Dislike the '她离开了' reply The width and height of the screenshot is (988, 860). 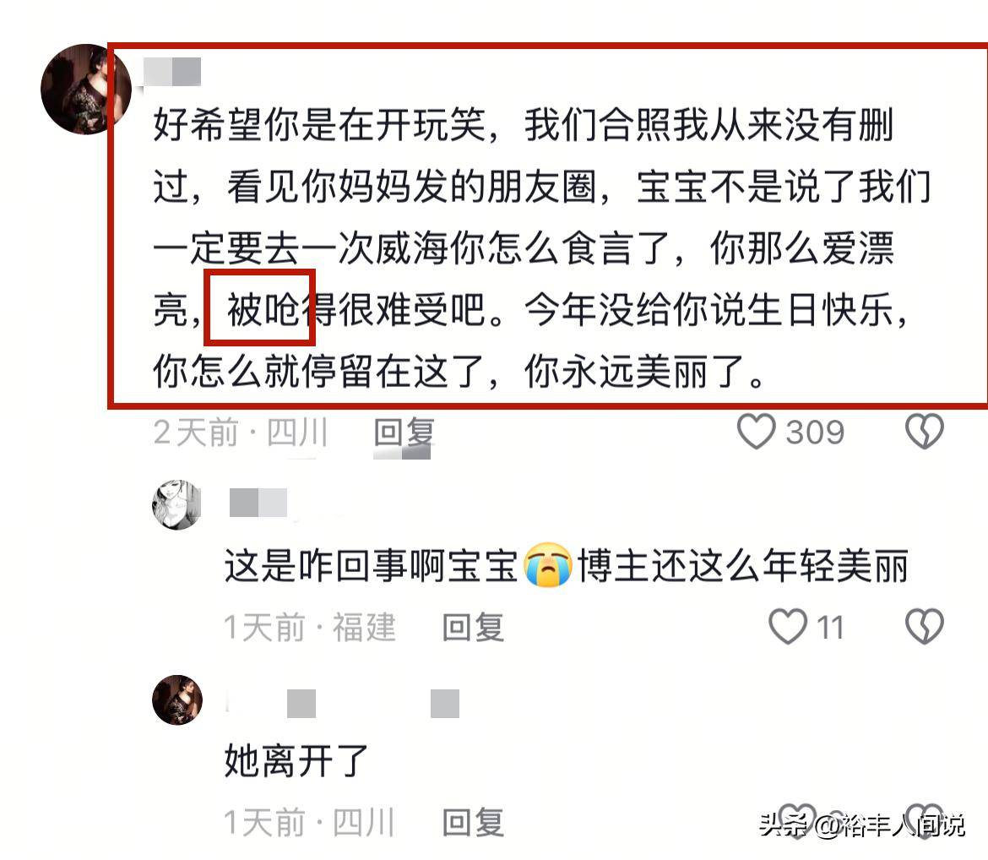(925, 820)
